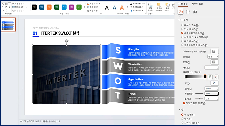225x126 pixels.
Task: Select the line shape in shape gallery
Action: (3, 4)
